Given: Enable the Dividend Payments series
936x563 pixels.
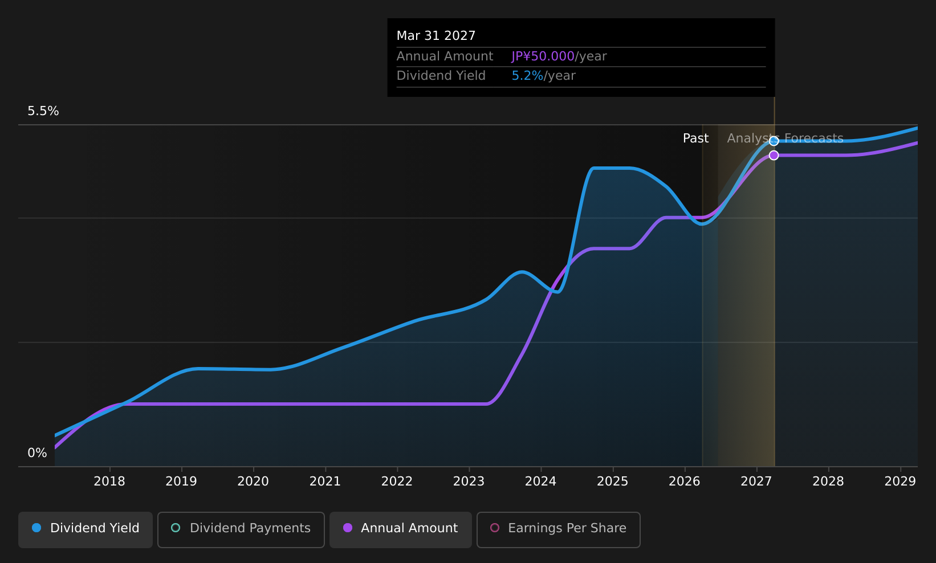Looking at the screenshot, I should 241,529.
